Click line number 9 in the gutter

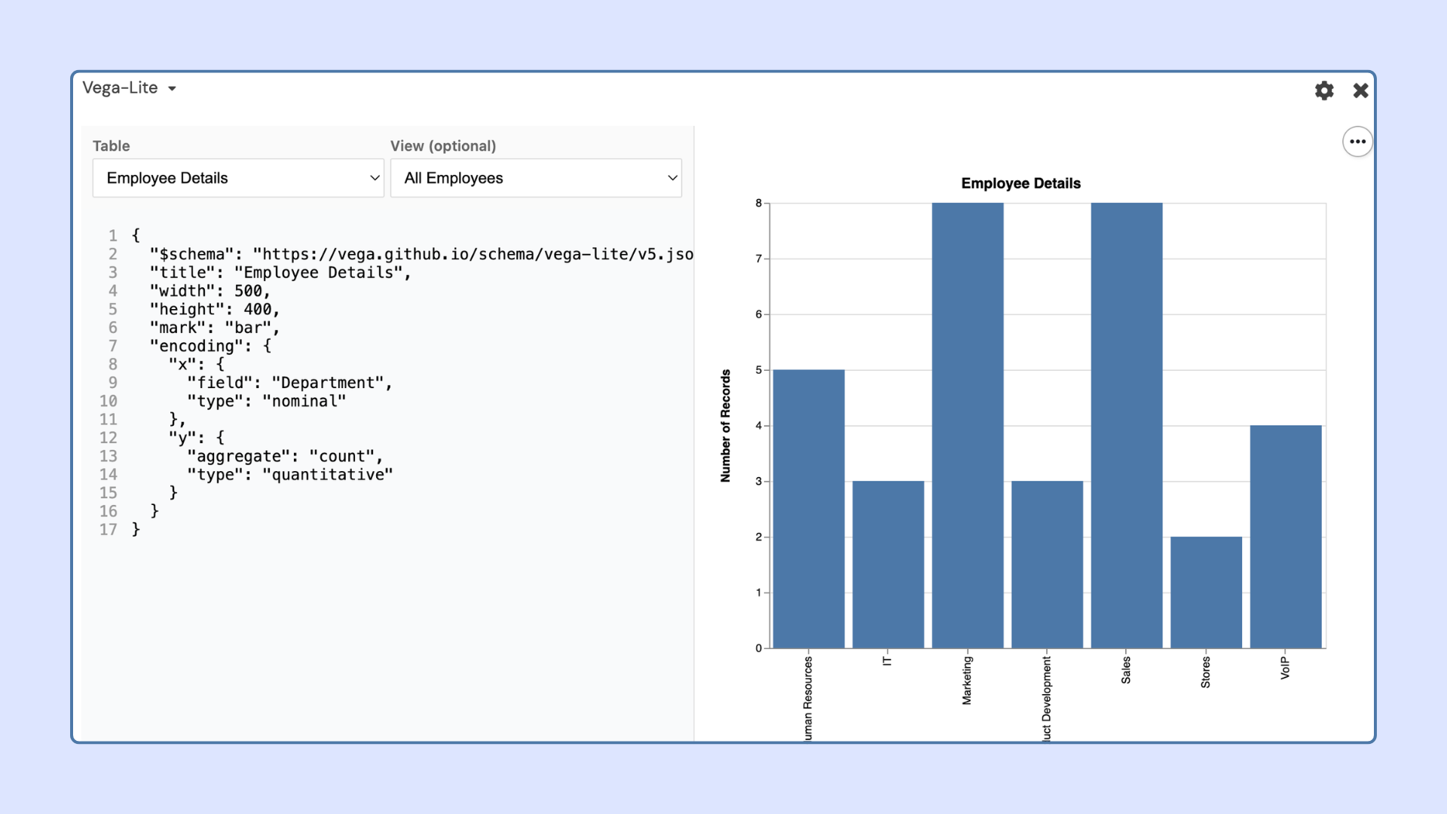(x=112, y=383)
